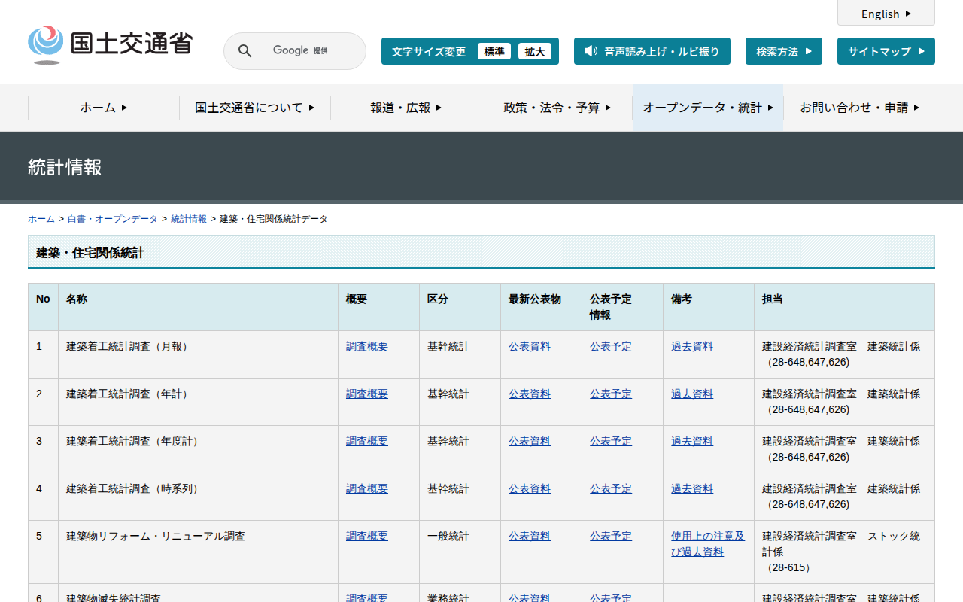Click the MLIT logo in the header

110,44
